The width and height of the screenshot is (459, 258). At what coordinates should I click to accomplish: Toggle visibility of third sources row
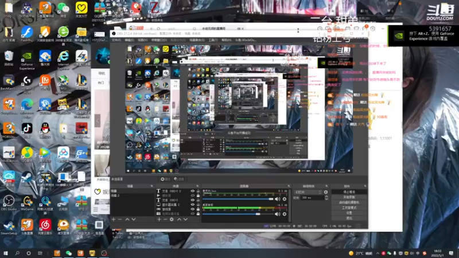(x=192, y=200)
